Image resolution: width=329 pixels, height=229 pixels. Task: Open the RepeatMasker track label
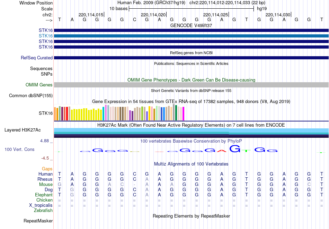point(38,221)
